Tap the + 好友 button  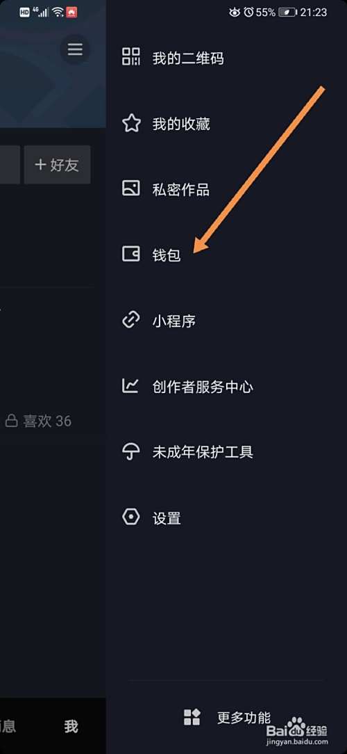tap(57, 165)
